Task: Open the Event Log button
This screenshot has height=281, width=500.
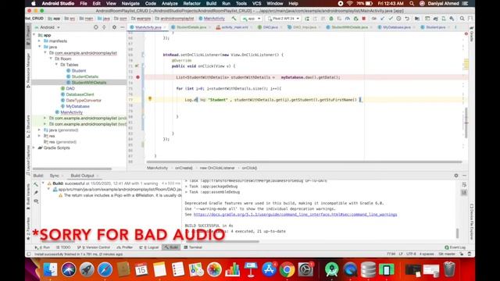Action: (x=455, y=247)
